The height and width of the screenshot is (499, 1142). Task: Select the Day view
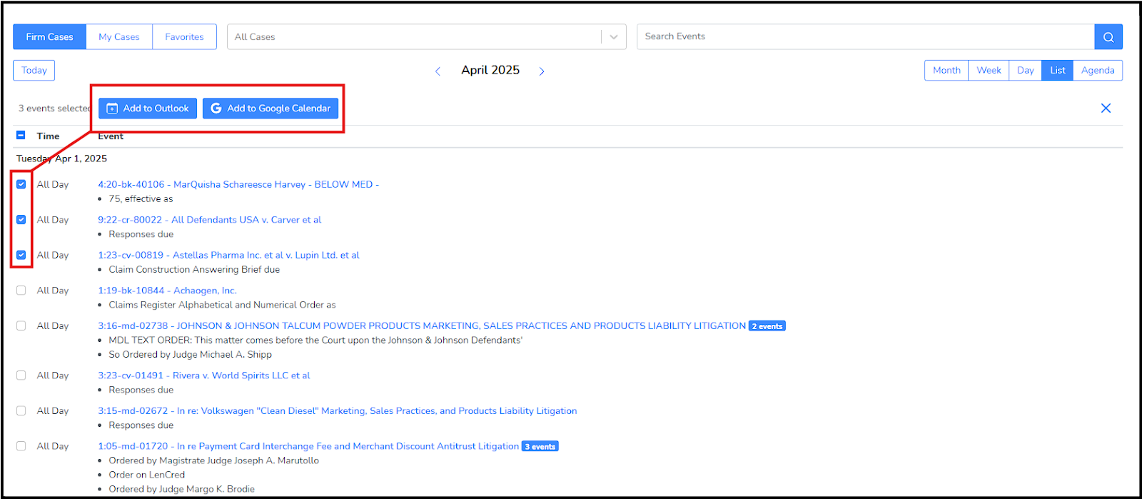click(x=1026, y=70)
